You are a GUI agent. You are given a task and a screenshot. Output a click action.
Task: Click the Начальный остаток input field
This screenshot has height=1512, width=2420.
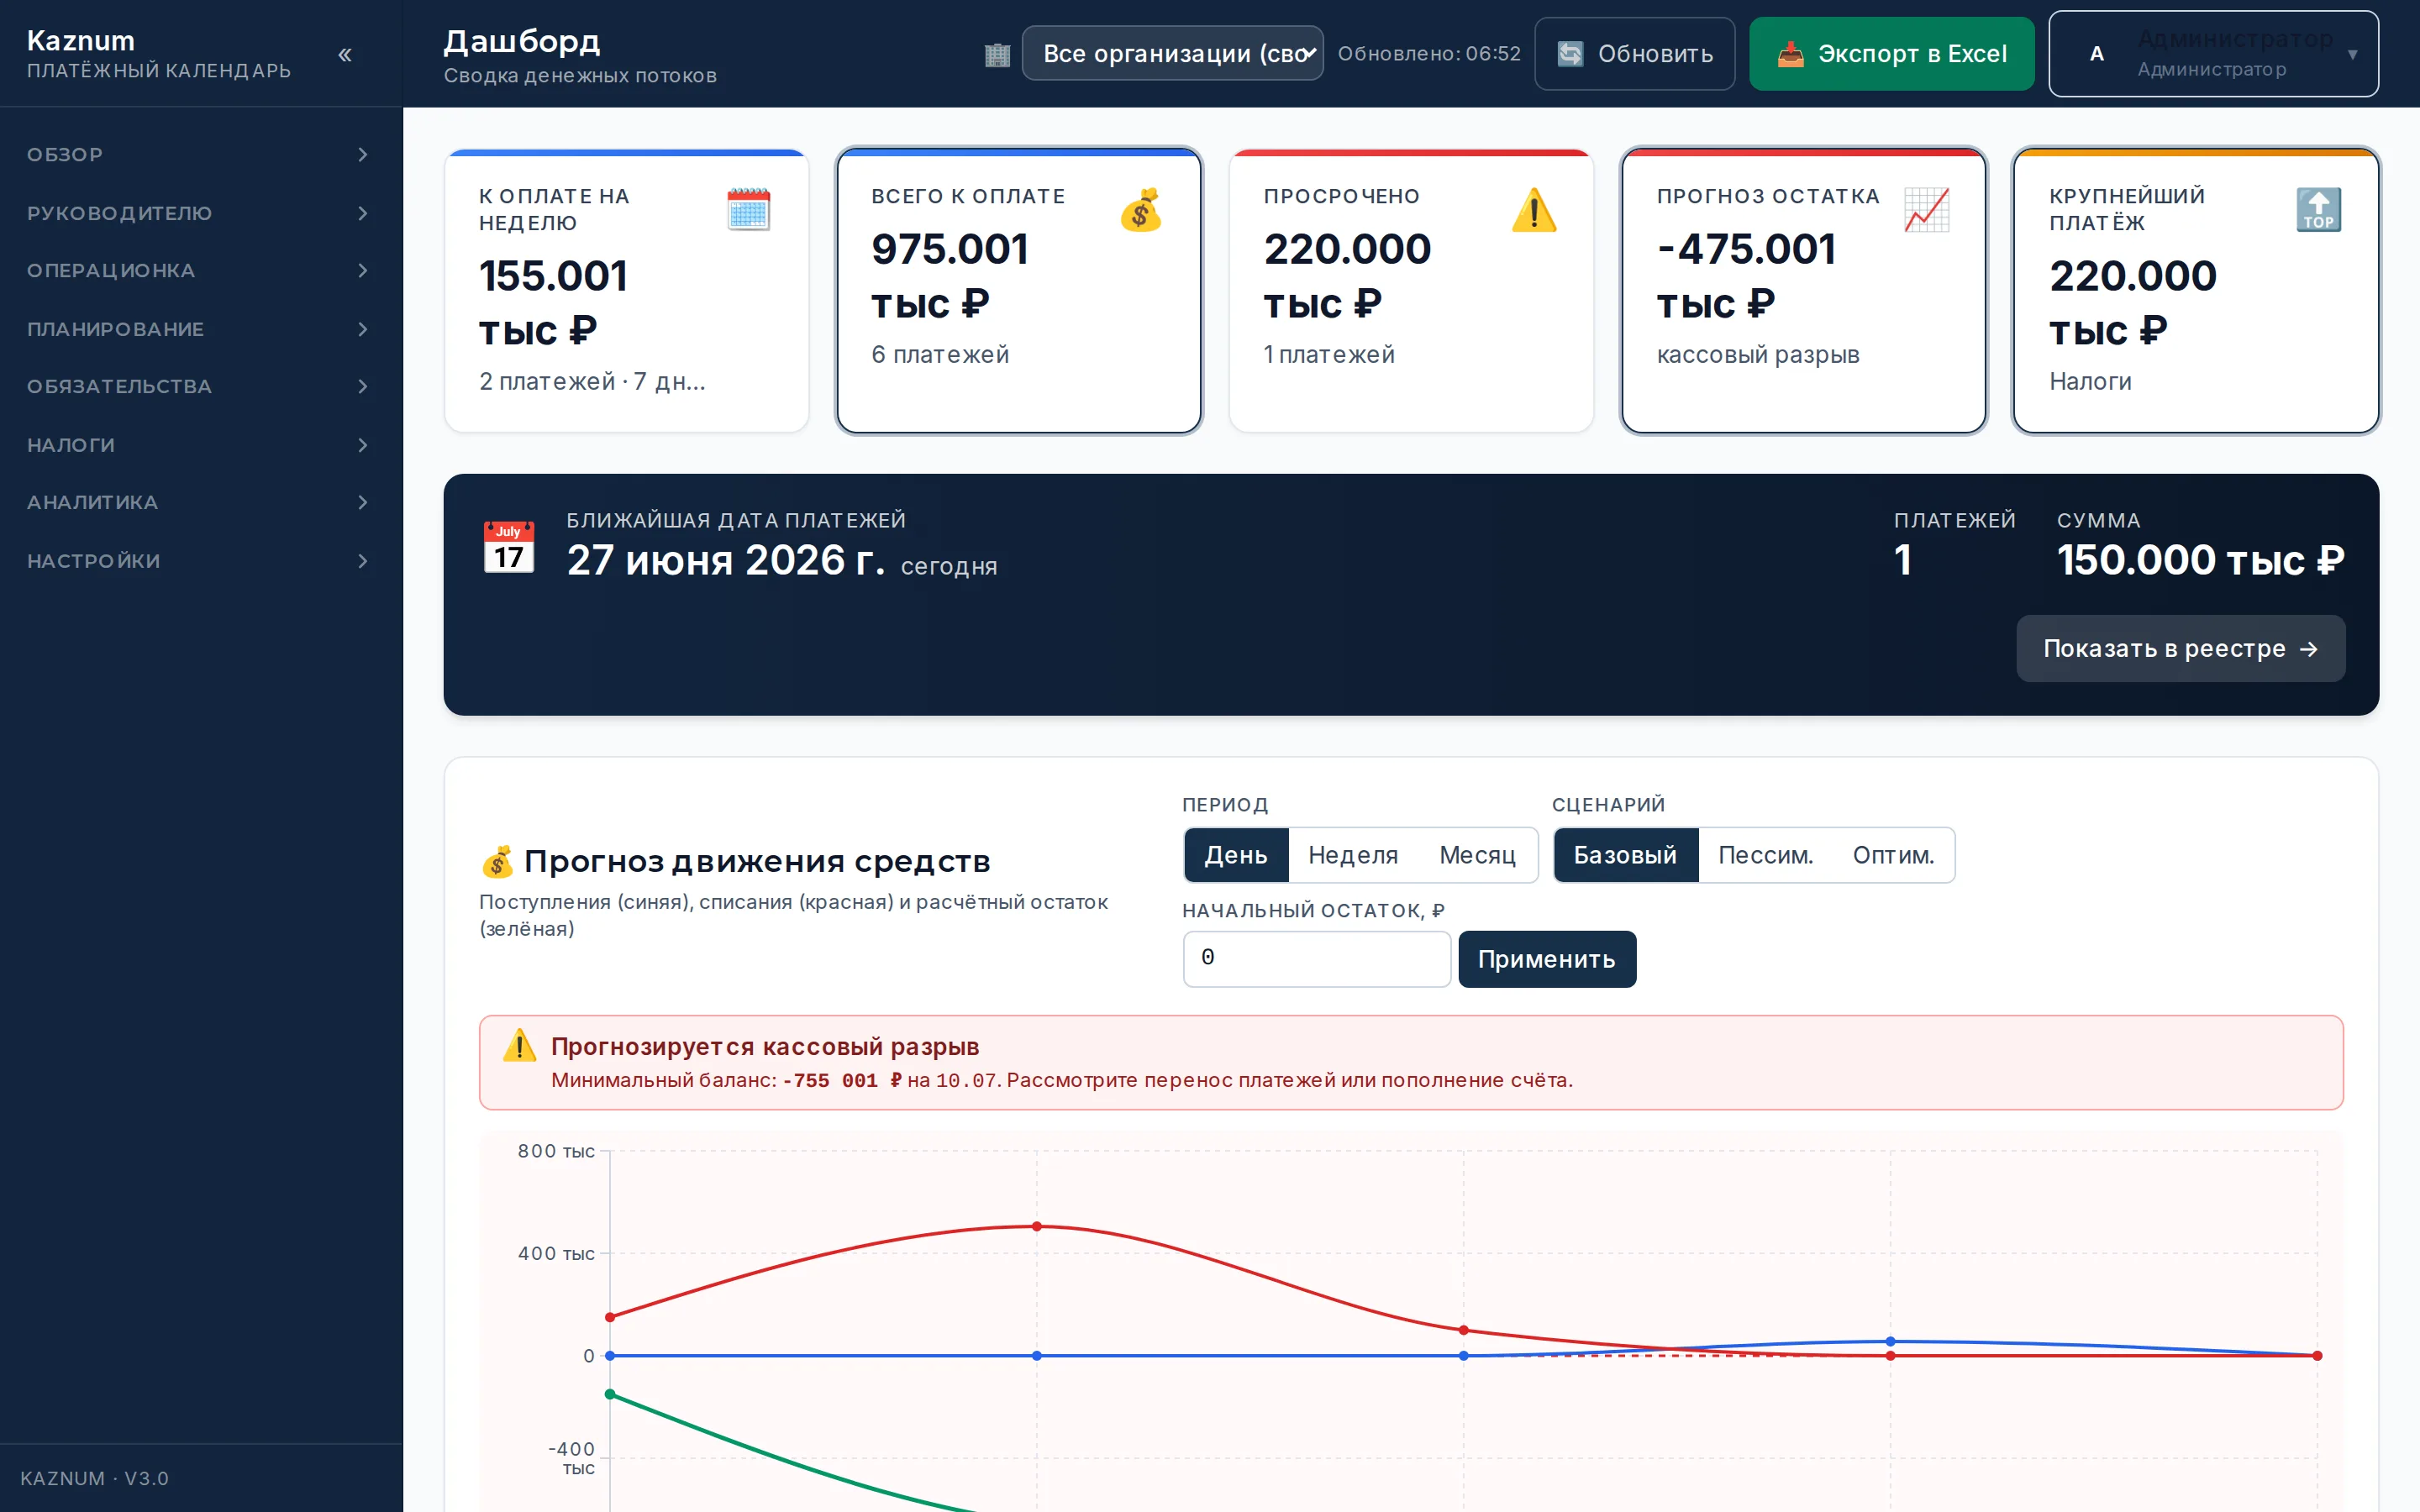tap(1317, 959)
